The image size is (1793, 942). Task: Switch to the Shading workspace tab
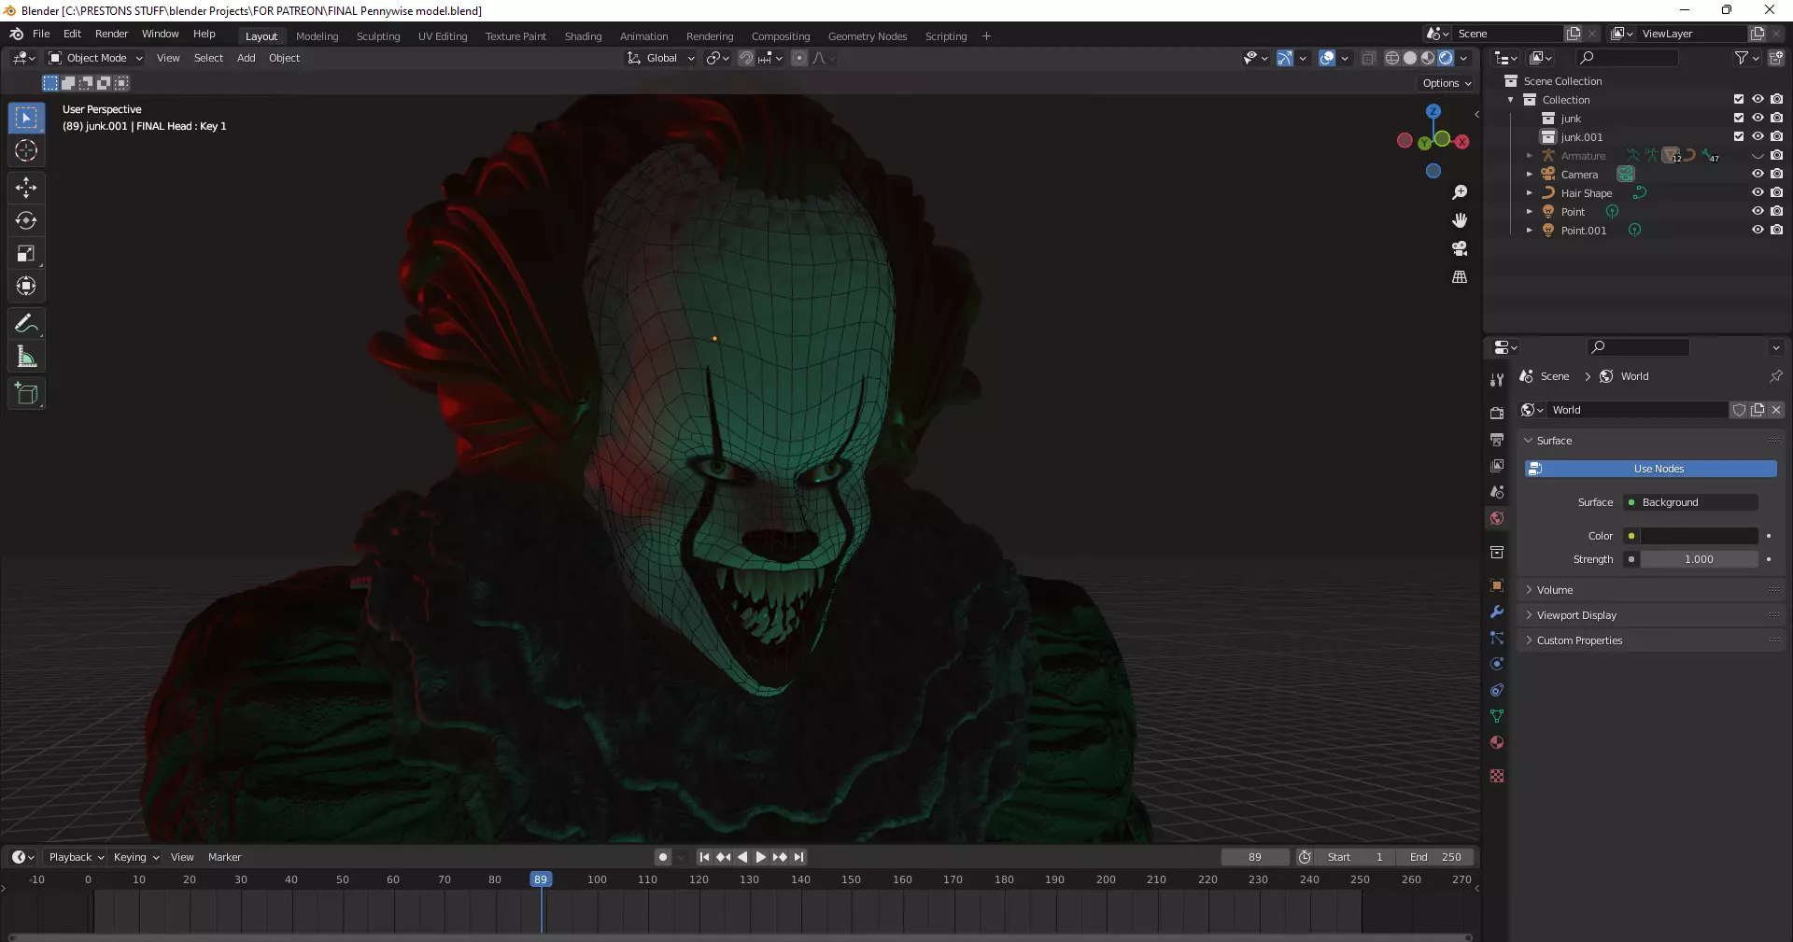click(583, 36)
